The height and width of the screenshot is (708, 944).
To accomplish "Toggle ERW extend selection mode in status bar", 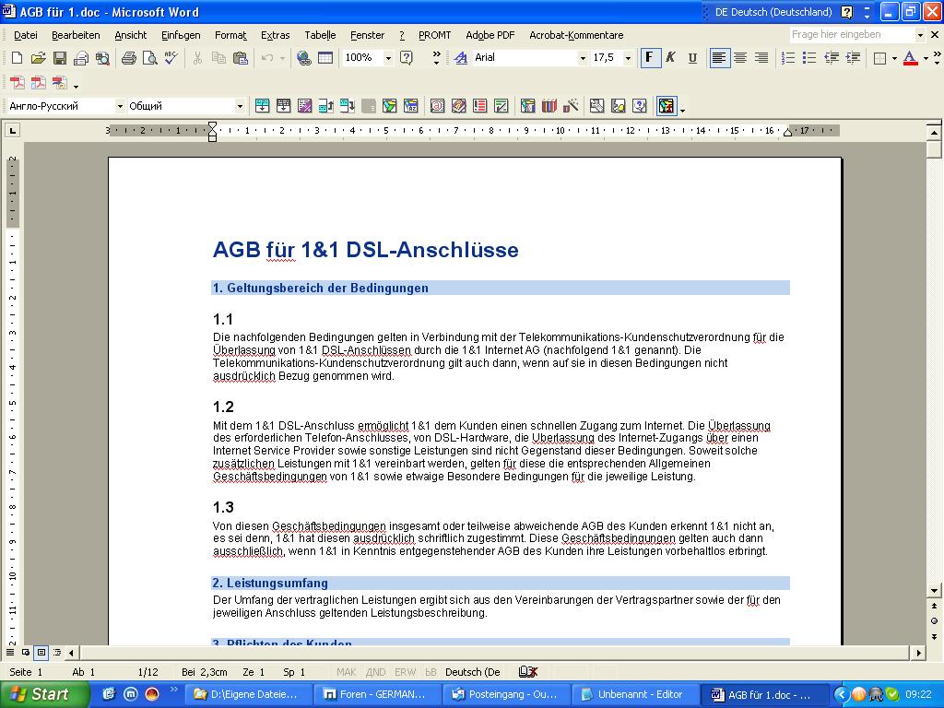I will coord(406,672).
